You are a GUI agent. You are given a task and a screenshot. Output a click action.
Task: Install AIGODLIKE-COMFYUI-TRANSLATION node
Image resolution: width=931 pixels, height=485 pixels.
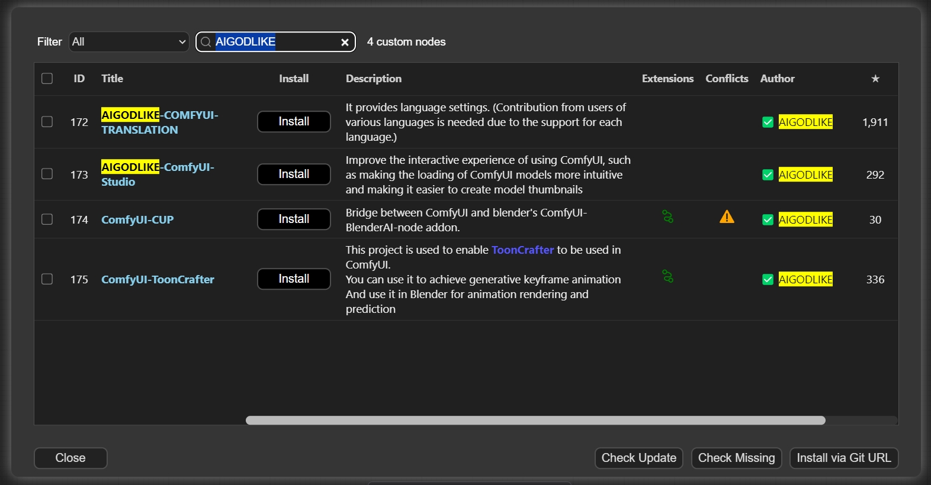[x=294, y=122]
